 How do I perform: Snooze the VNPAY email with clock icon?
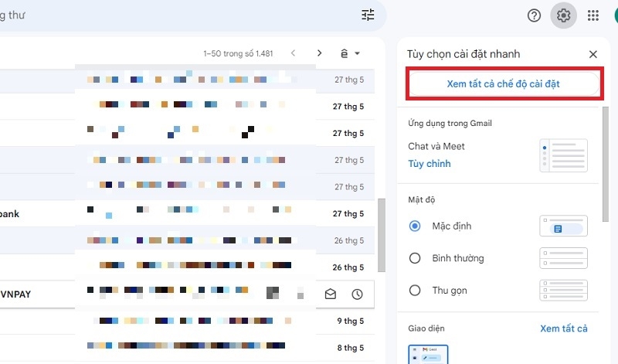coord(357,294)
